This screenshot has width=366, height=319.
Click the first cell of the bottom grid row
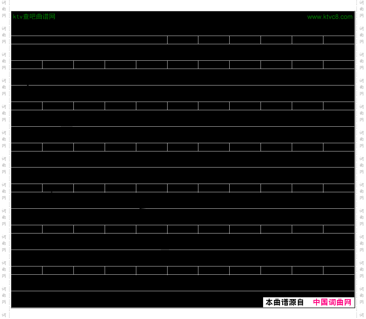(26, 270)
